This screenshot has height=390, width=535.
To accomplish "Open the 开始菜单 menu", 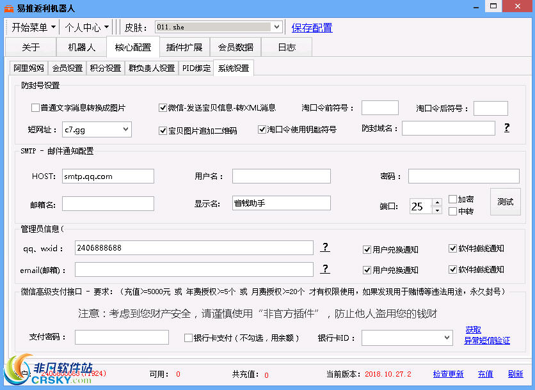I will (31, 27).
